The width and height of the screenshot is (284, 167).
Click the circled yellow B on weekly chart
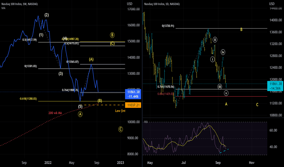tap(112, 35)
